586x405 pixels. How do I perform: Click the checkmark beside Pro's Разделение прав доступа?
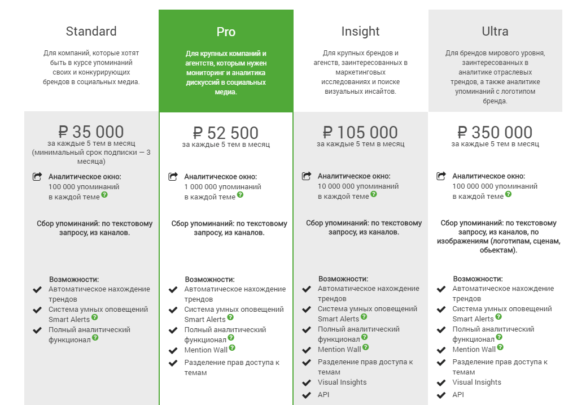point(173,363)
